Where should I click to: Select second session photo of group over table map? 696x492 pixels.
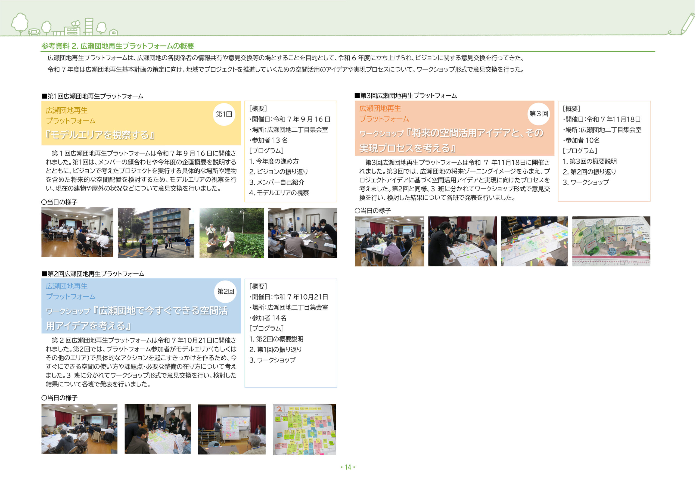click(158, 429)
